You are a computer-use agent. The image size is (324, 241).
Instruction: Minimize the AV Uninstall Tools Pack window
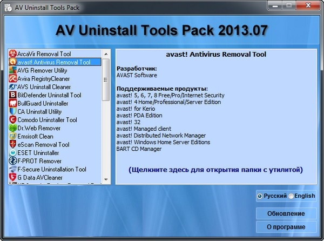(275, 5)
